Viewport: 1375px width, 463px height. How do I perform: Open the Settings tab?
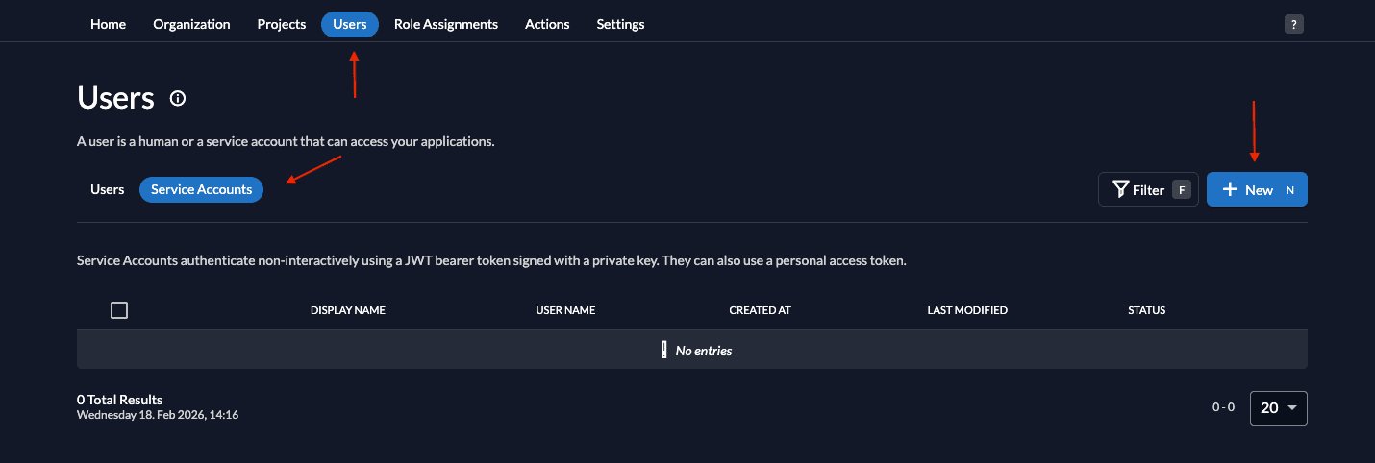620,24
